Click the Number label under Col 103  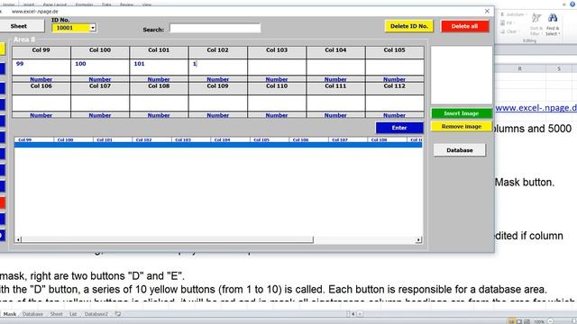(x=277, y=79)
